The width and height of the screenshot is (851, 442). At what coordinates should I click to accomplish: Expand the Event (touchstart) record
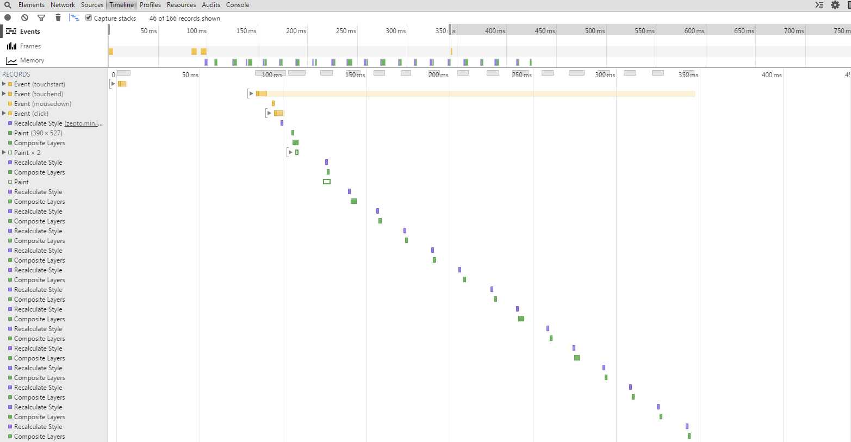coord(4,84)
